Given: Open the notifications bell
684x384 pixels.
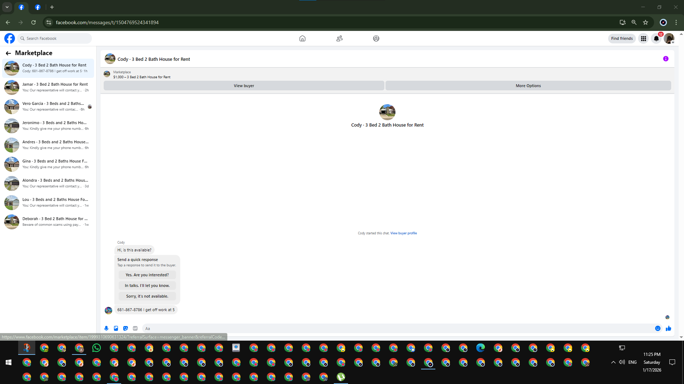Looking at the screenshot, I should (656, 38).
